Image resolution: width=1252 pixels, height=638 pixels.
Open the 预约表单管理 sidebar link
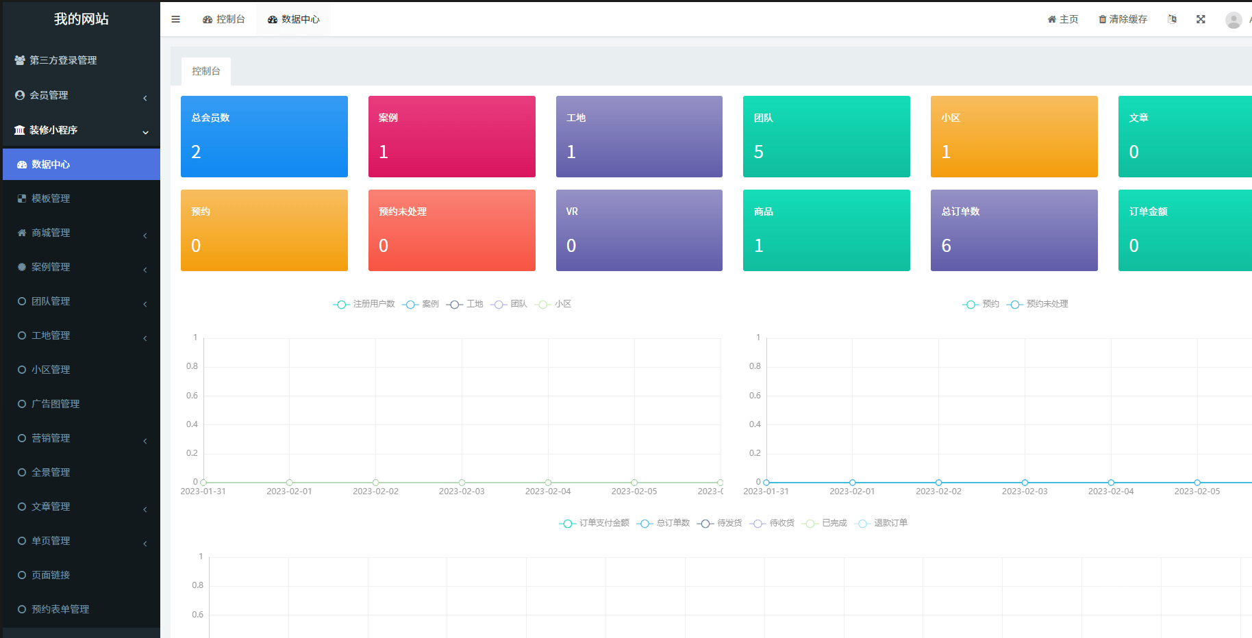tap(60, 609)
